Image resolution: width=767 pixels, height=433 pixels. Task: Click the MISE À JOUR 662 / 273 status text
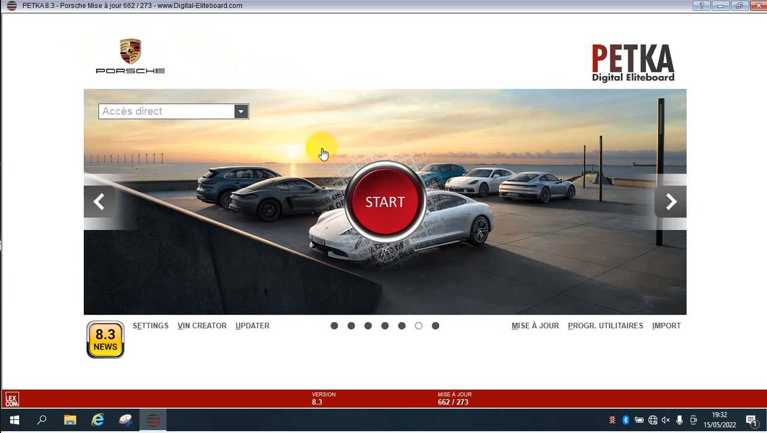(454, 399)
